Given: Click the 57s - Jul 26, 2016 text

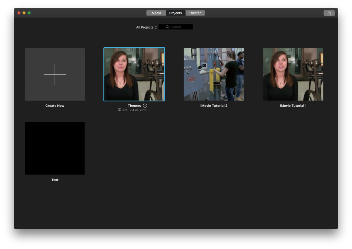Looking at the screenshot, I should tap(134, 110).
